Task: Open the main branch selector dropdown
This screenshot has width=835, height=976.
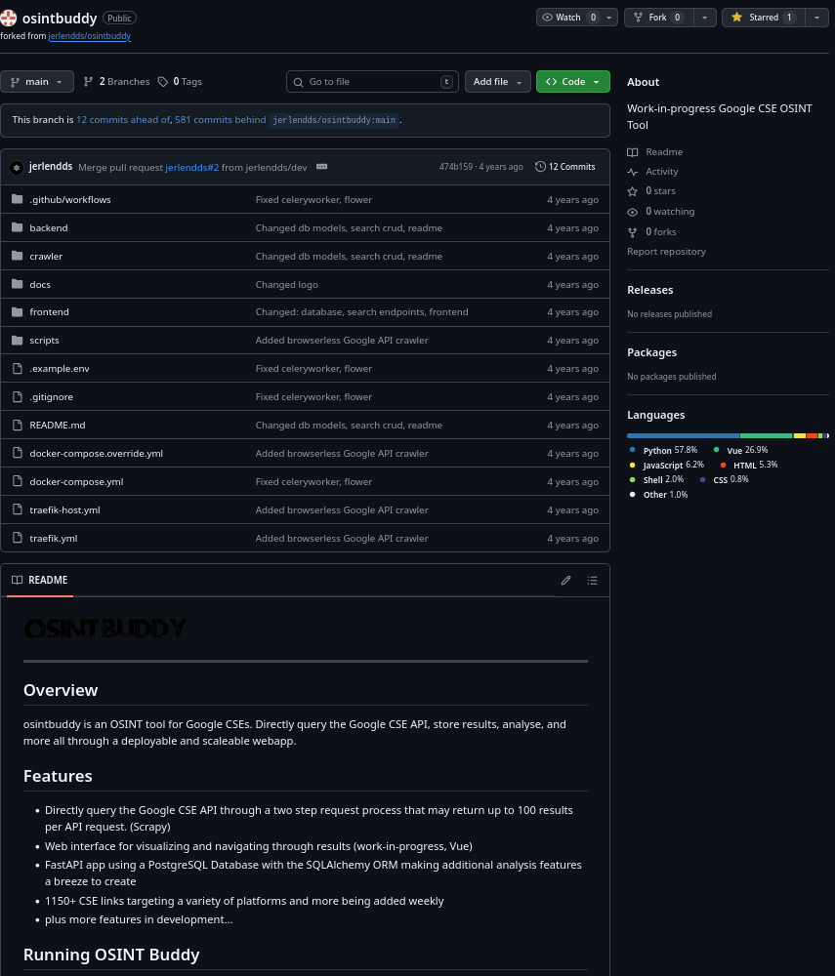Action: [x=37, y=82]
